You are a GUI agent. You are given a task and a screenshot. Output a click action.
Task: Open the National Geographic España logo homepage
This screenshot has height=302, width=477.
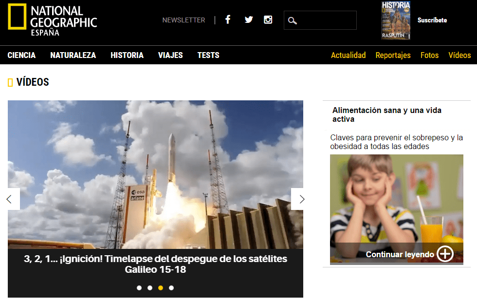tap(53, 20)
